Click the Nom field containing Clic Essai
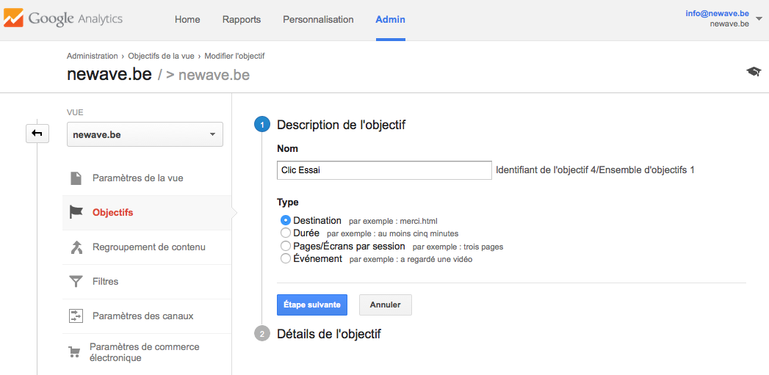Viewport: 769px width, 375px height. pyautogui.click(x=384, y=170)
